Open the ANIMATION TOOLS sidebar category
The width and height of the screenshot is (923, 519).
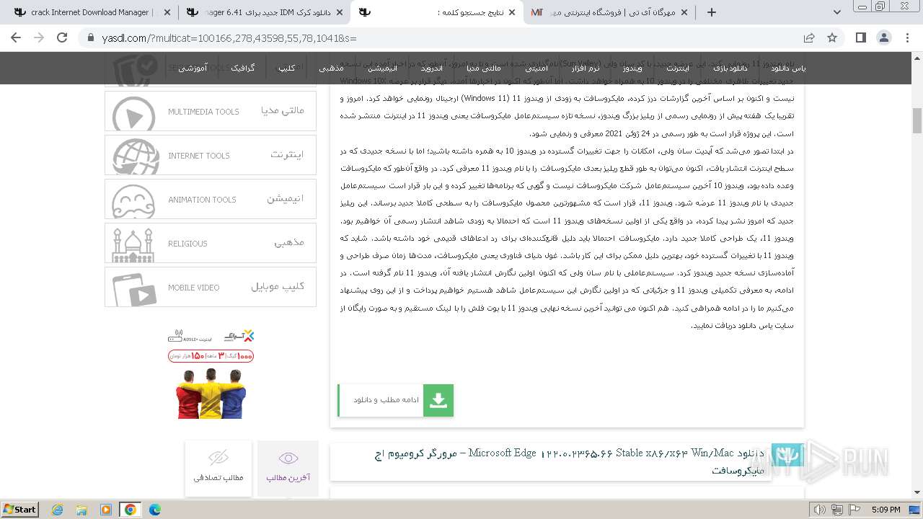(211, 199)
